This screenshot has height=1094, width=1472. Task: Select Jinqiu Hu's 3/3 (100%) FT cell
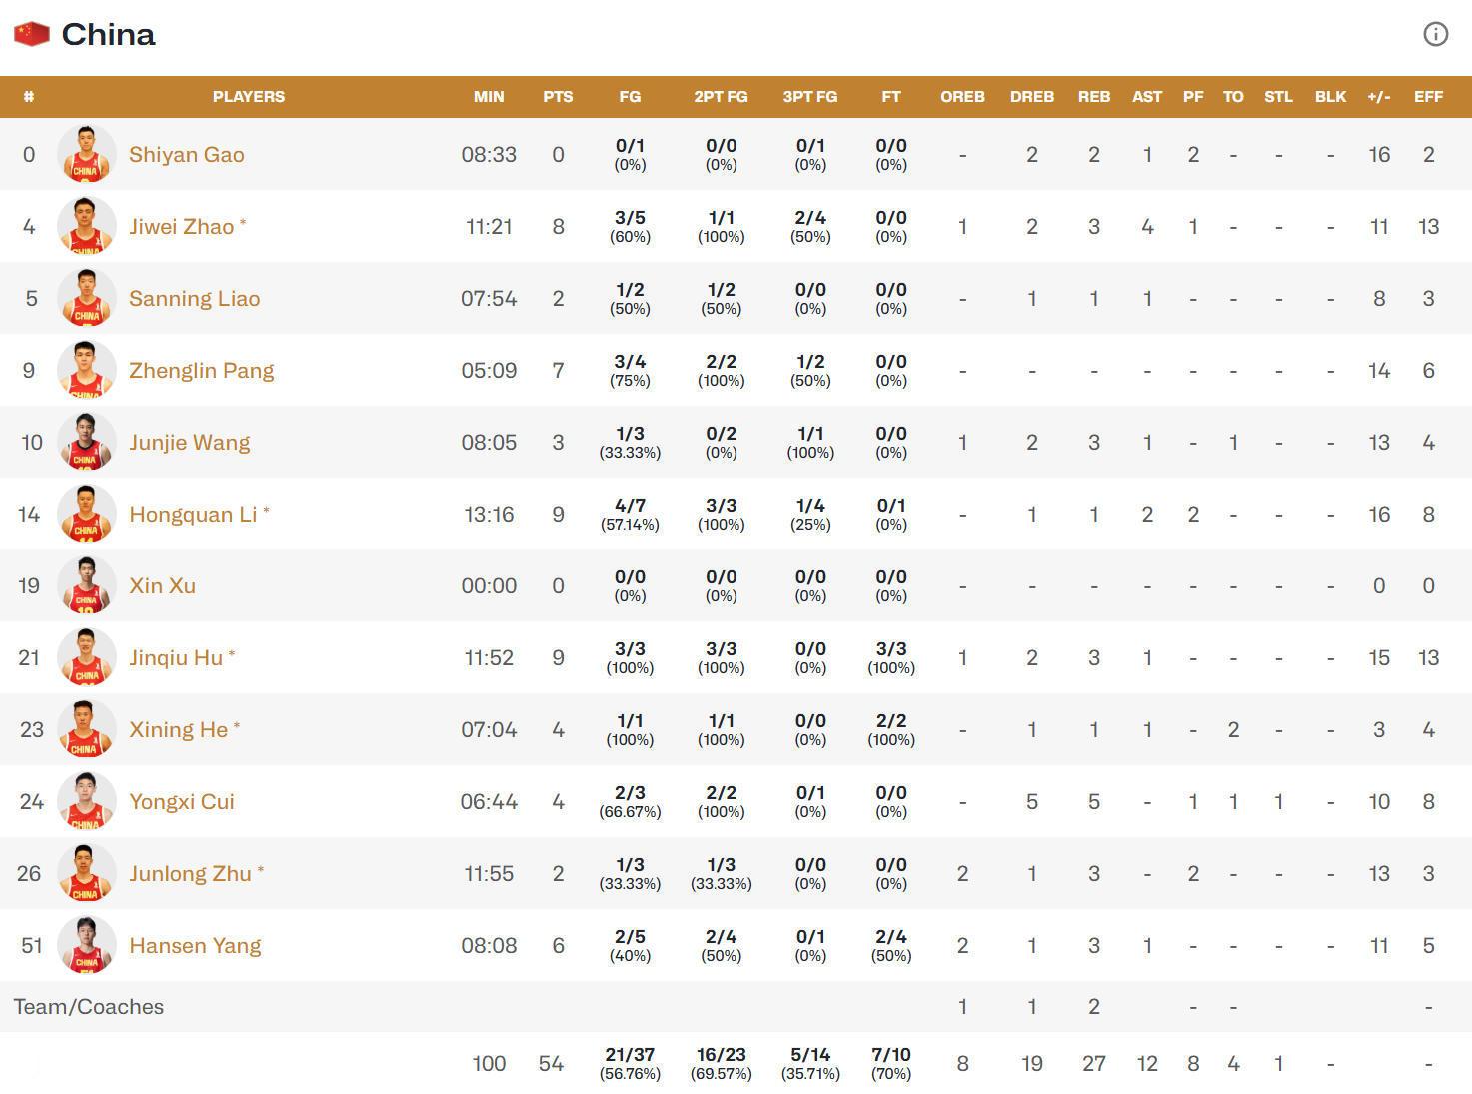tap(891, 657)
